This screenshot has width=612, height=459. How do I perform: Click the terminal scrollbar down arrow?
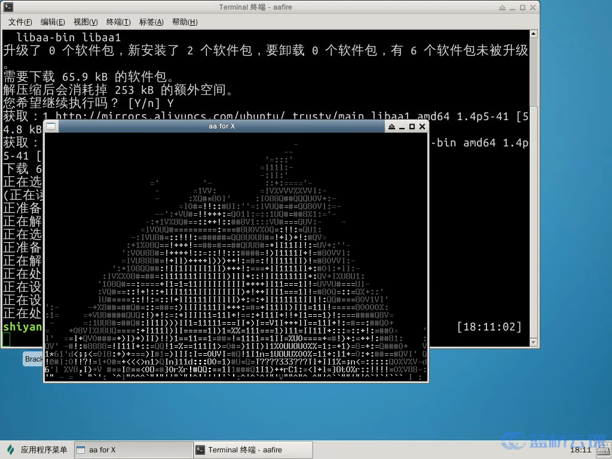534,342
